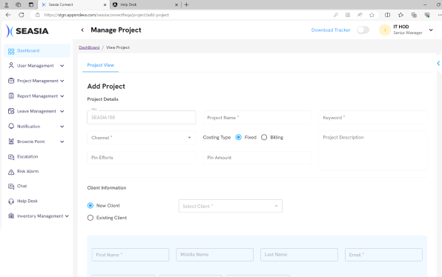Open Risk Alarm menu item
Image resolution: width=442 pixels, height=277 pixels.
coord(28,171)
